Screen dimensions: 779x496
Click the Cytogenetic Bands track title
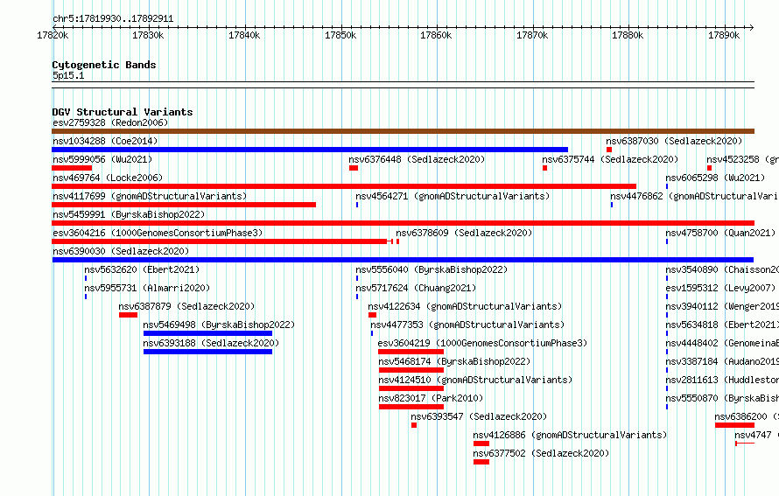coord(104,65)
